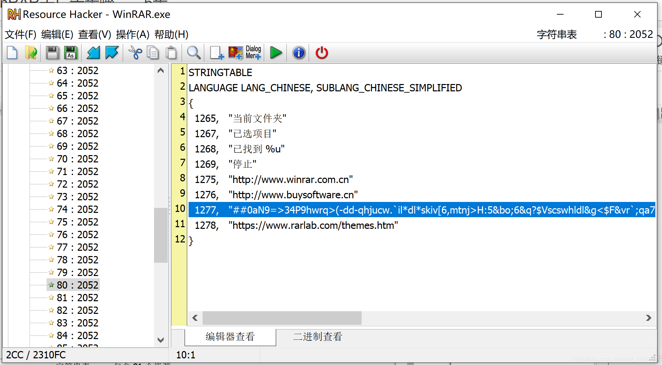The width and height of the screenshot is (662, 365).
Task: Click the Open file folder icon
Action: point(31,53)
